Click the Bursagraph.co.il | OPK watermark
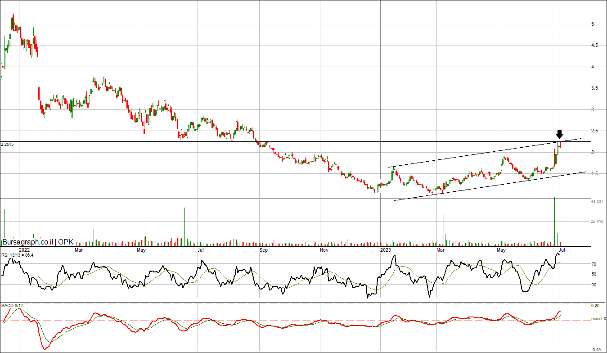Viewport: 607px width, 353px height. [x=38, y=242]
